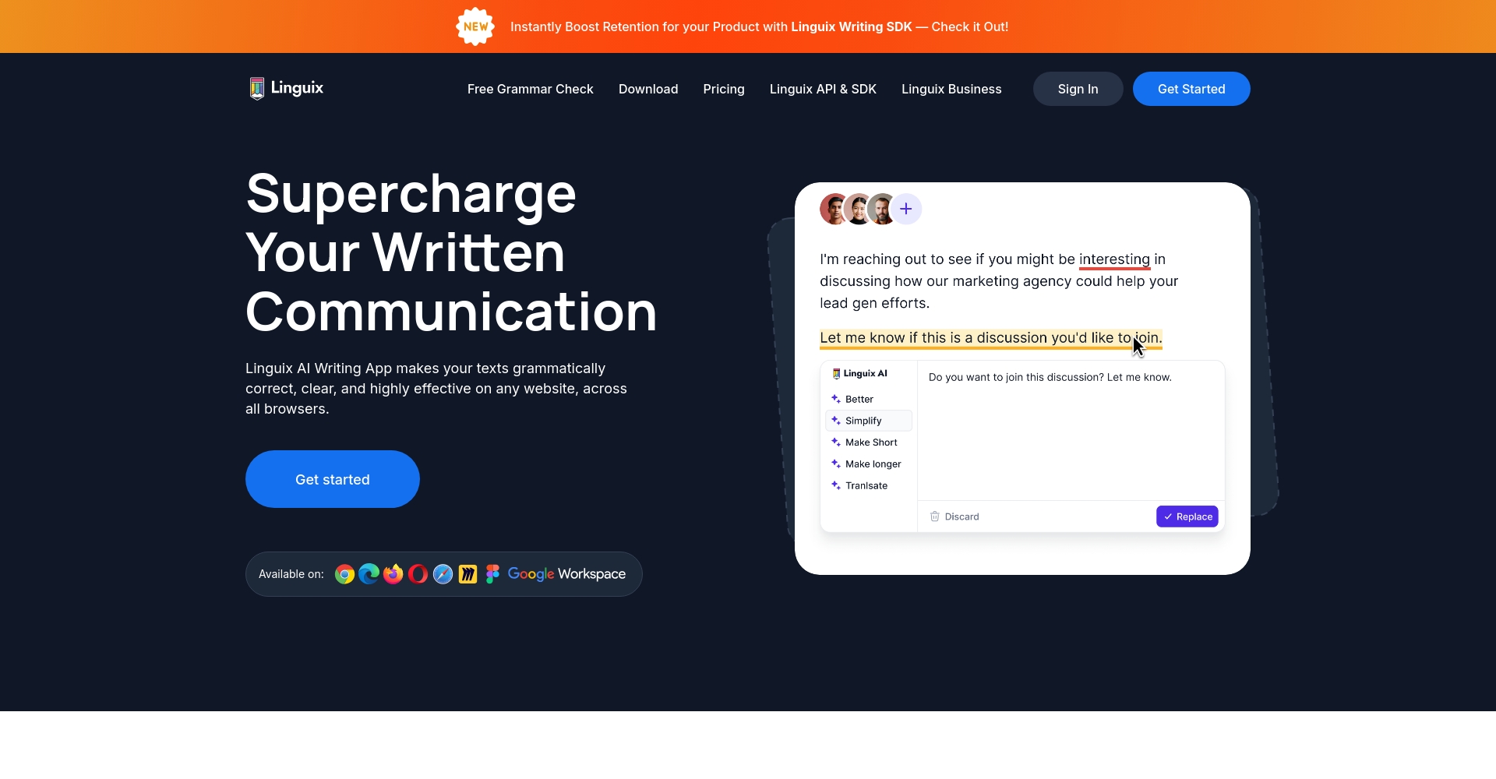Screen dimensions: 1496x779
Task: Open Linguix Business page
Action: 951,89
